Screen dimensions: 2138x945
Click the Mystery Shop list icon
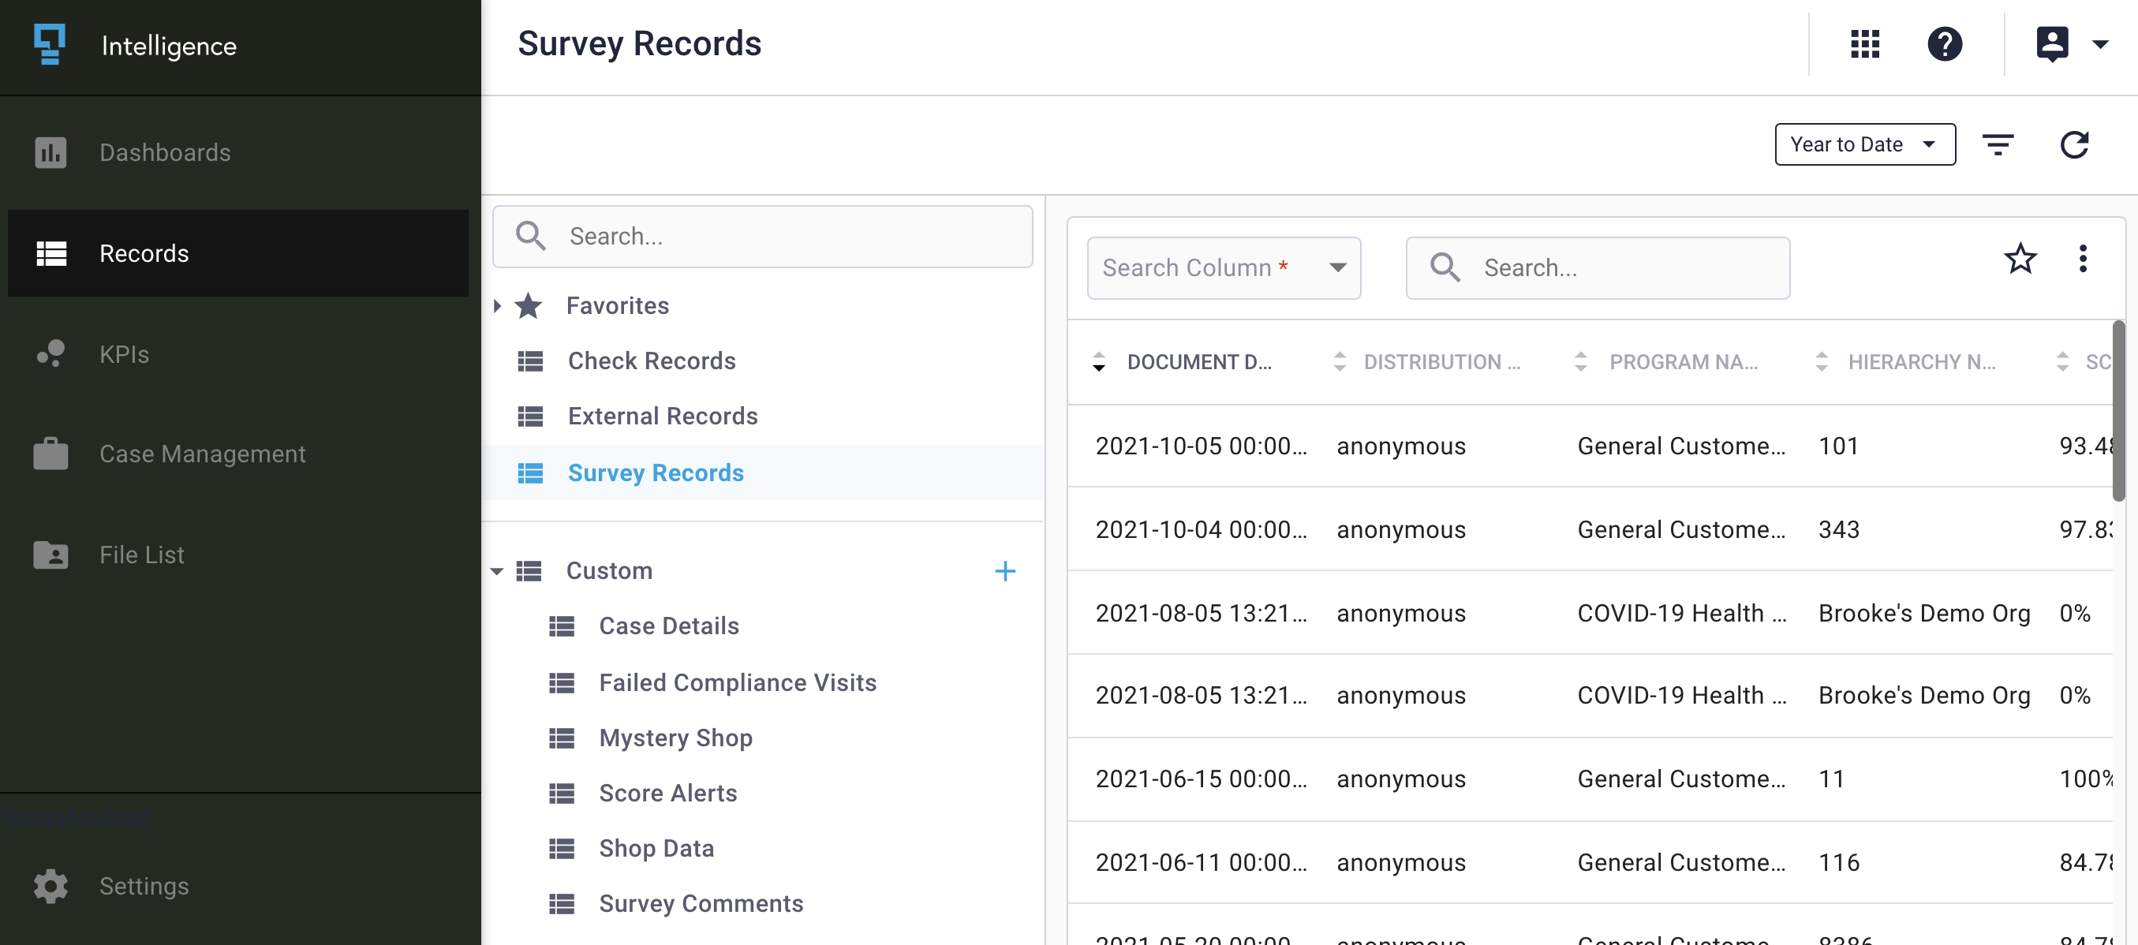[x=562, y=738]
